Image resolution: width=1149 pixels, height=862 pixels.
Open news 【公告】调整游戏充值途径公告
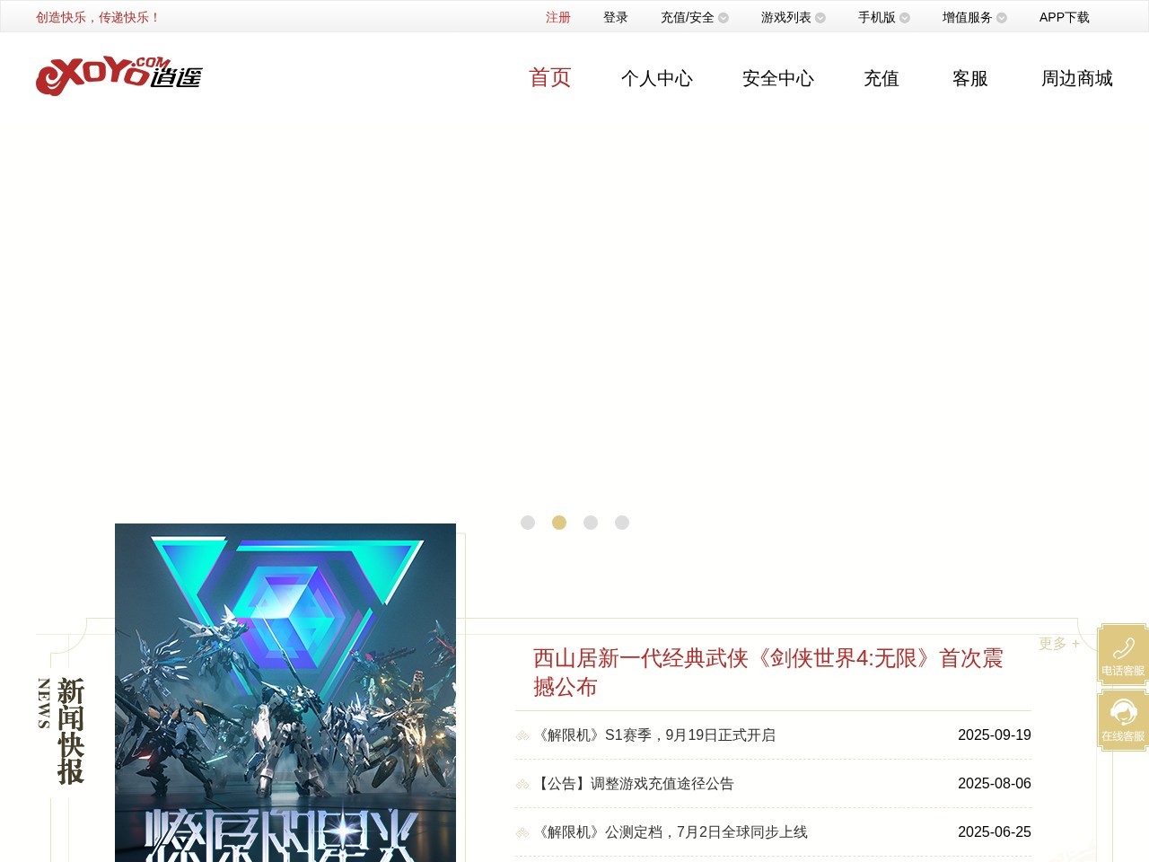click(634, 784)
